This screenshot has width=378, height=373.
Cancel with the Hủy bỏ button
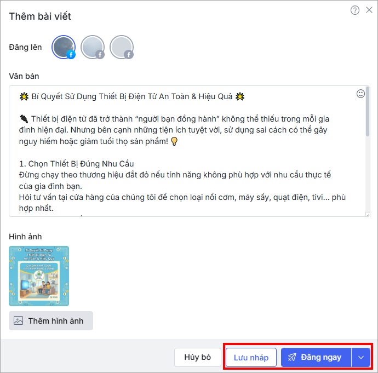pos(197,357)
